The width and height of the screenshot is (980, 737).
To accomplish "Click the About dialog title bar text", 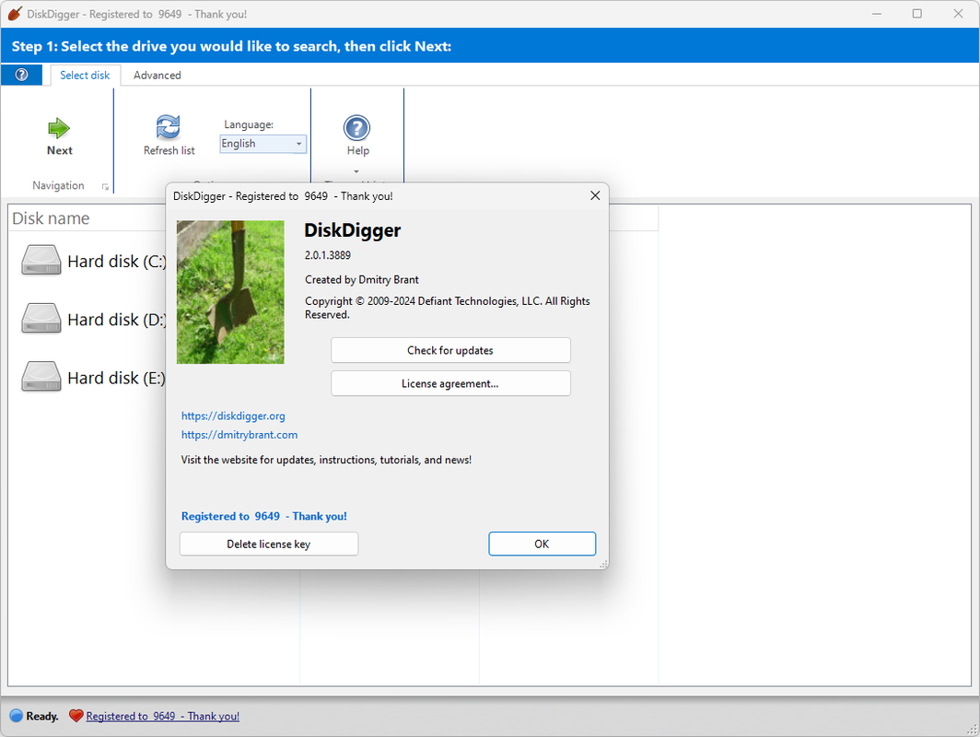I will (x=283, y=196).
